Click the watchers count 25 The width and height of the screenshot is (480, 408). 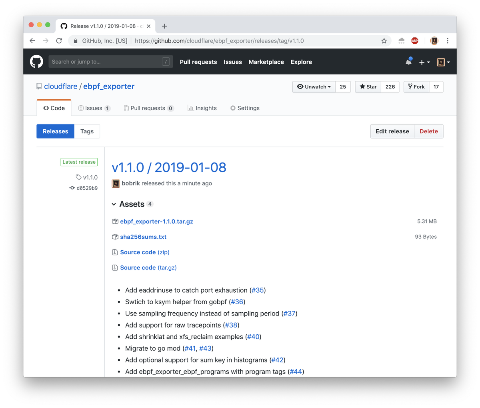pos(343,87)
